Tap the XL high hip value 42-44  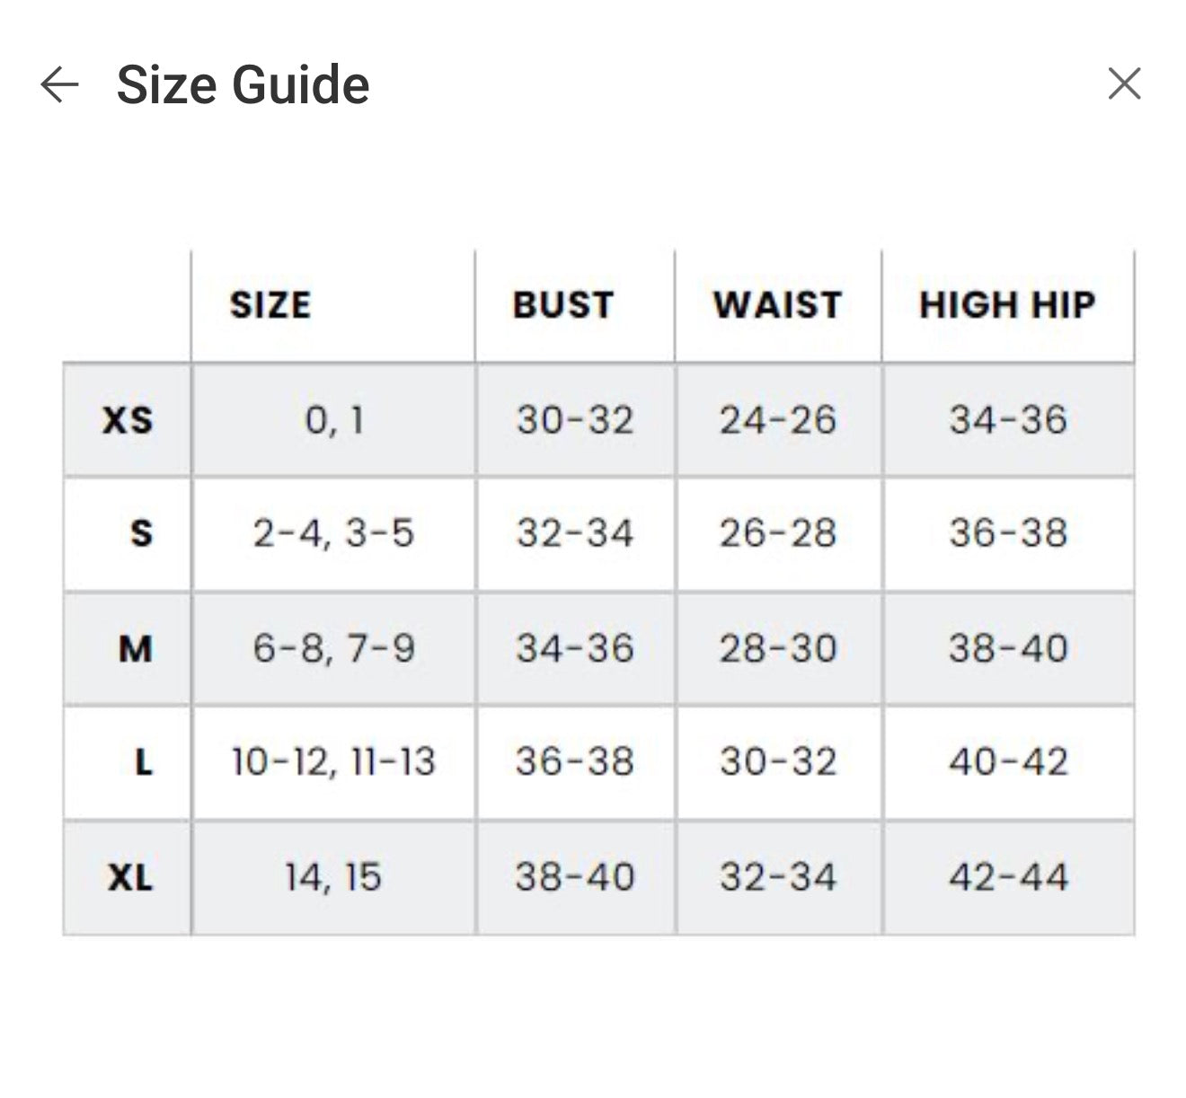[1008, 877]
